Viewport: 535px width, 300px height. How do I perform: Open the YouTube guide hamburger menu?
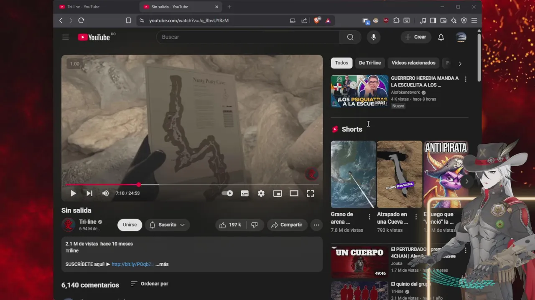pos(66,37)
